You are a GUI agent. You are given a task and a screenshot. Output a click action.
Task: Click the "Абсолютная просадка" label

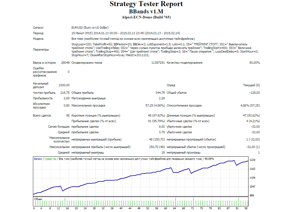[x=41, y=106]
